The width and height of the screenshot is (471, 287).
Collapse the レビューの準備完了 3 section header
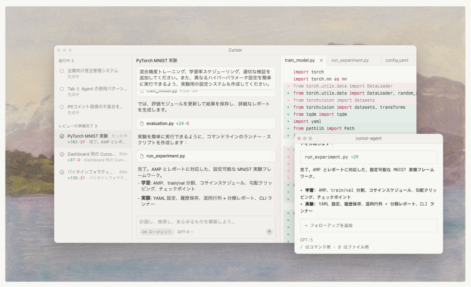click(77, 126)
